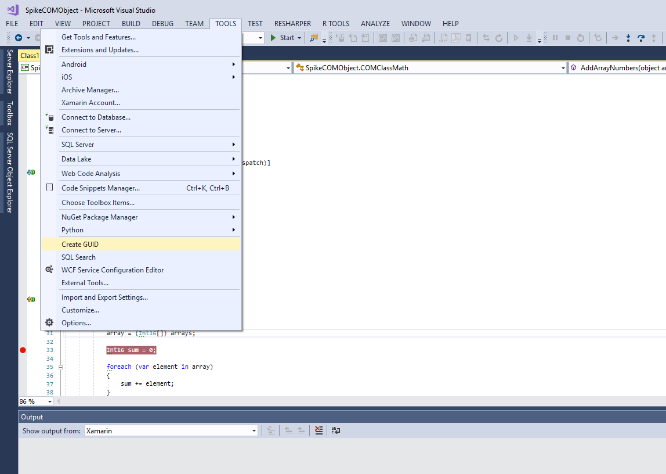666x474 pixels.
Task: Click the Extensions and Updates icon
Action: click(49, 50)
